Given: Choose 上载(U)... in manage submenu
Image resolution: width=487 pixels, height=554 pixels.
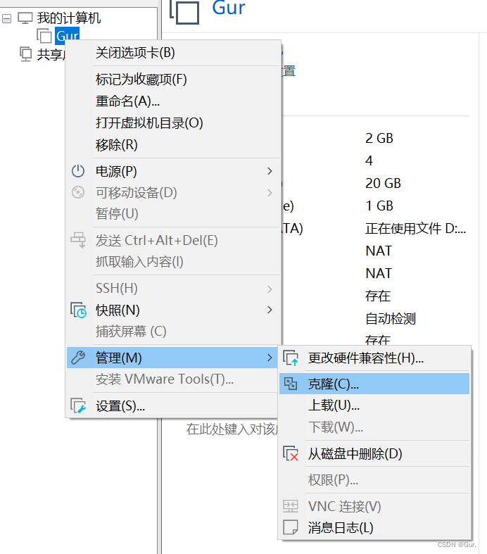Looking at the screenshot, I should pyautogui.click(x=374, y=405).
